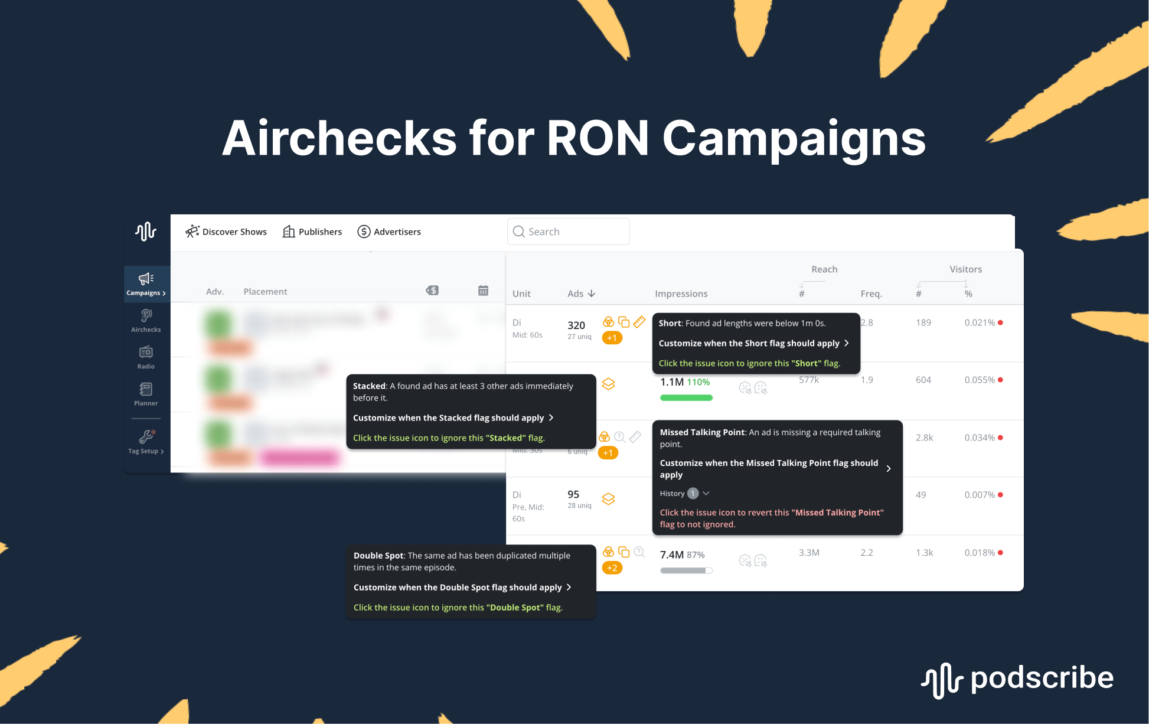
Task: Click the green 110% impressions progress bar
Action: point(686,398)
